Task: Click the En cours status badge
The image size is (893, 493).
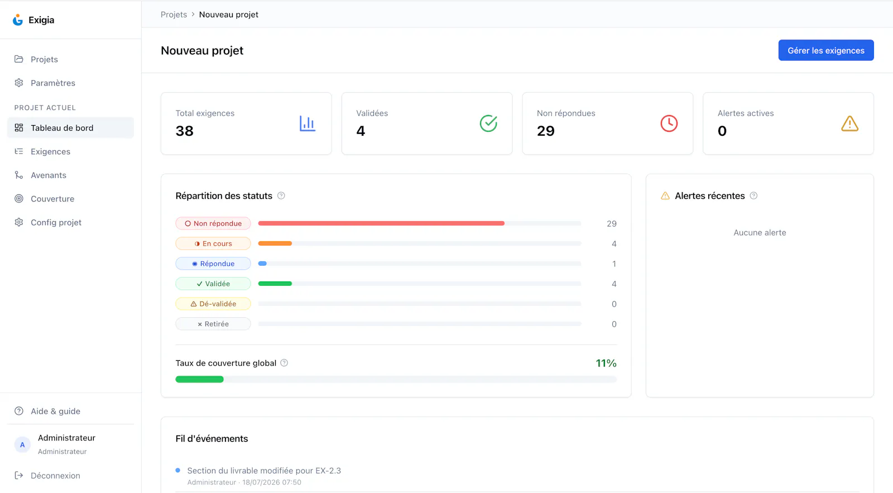Action: point(213,243)
